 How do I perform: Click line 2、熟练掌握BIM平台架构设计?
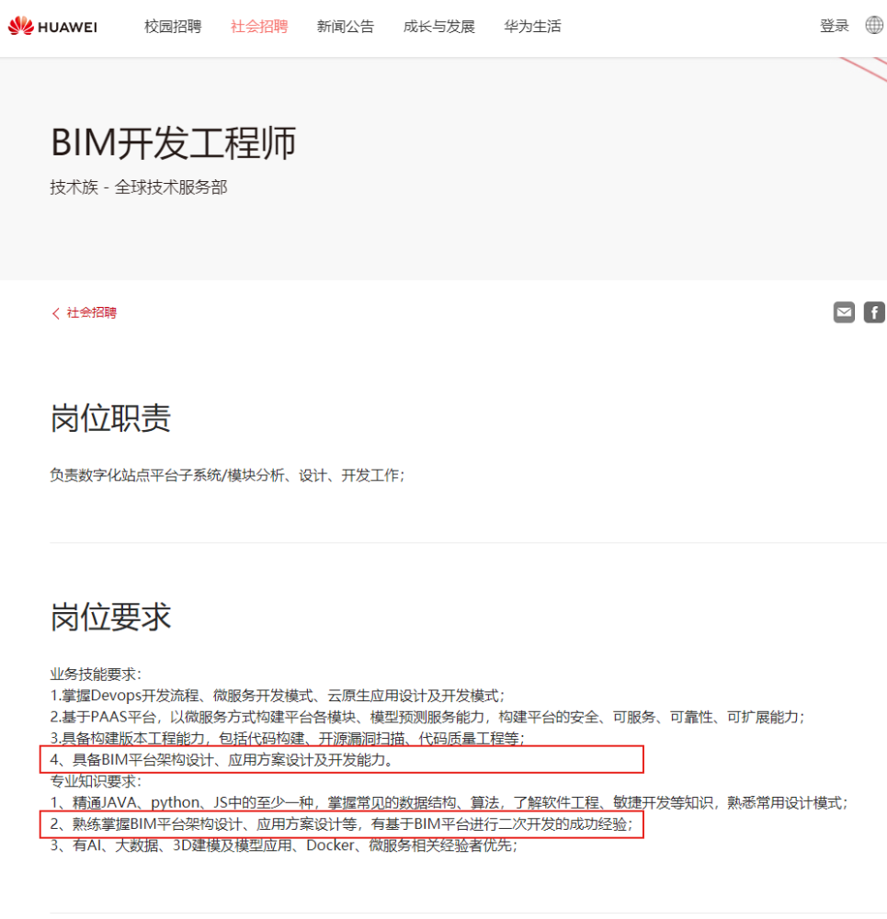click(341, 824)
